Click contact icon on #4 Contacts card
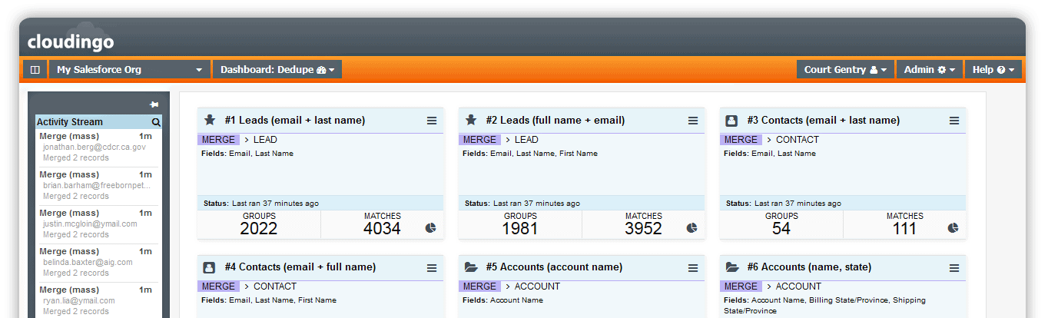The image size is (1048, 318). 209,267
